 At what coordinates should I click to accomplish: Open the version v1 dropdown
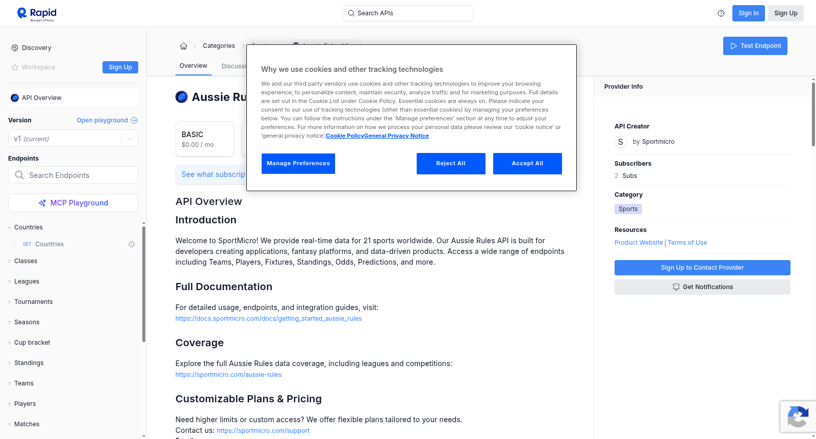[x=73, y=139]
